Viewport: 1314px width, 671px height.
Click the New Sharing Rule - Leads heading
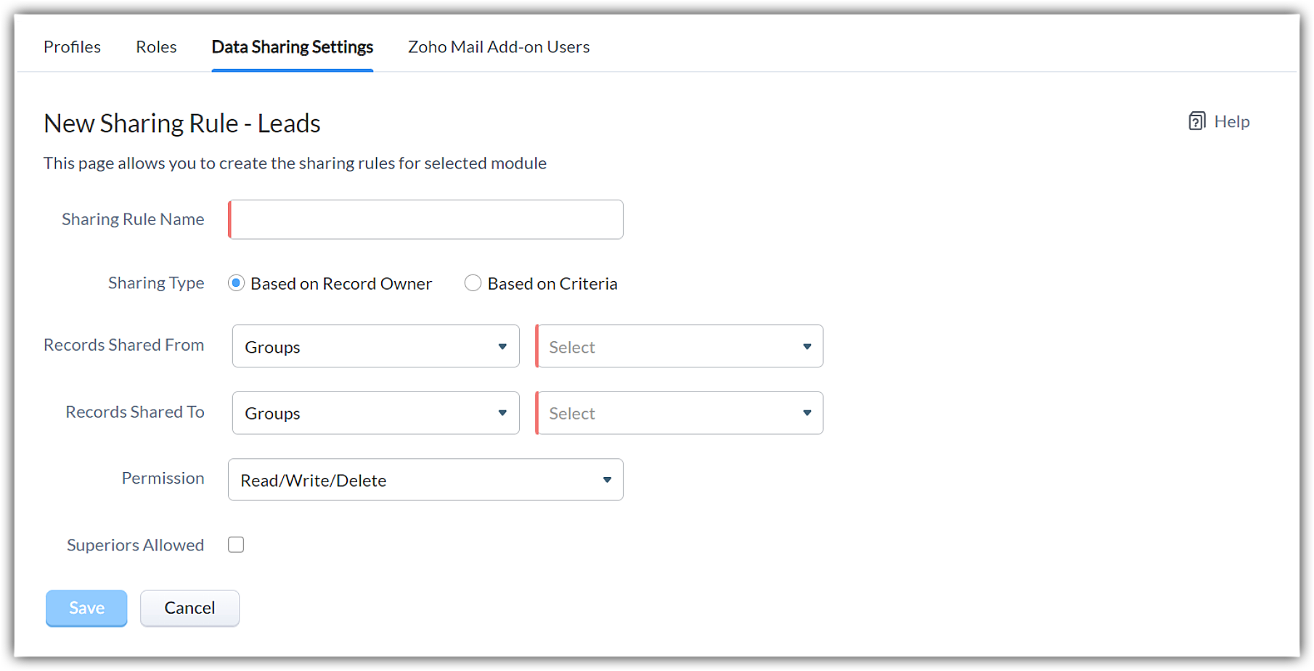181,123
